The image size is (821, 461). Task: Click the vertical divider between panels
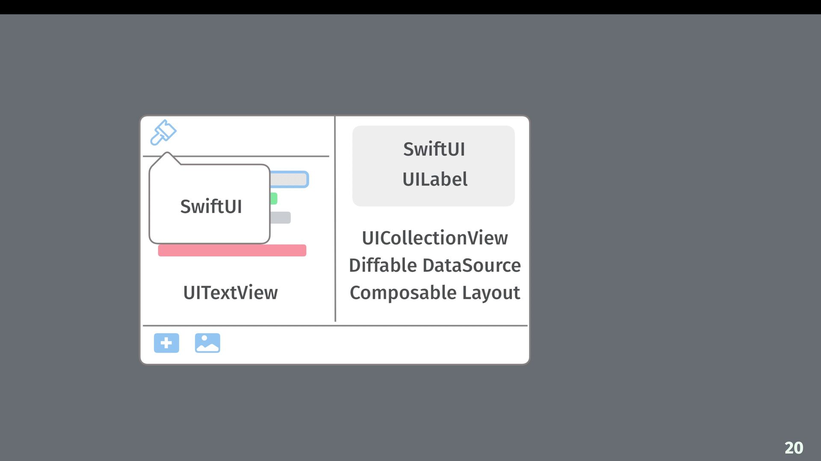[x=335, y=219]
